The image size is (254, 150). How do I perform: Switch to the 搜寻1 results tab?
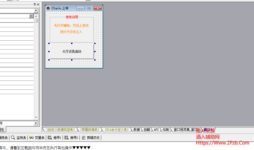(55, 138)
